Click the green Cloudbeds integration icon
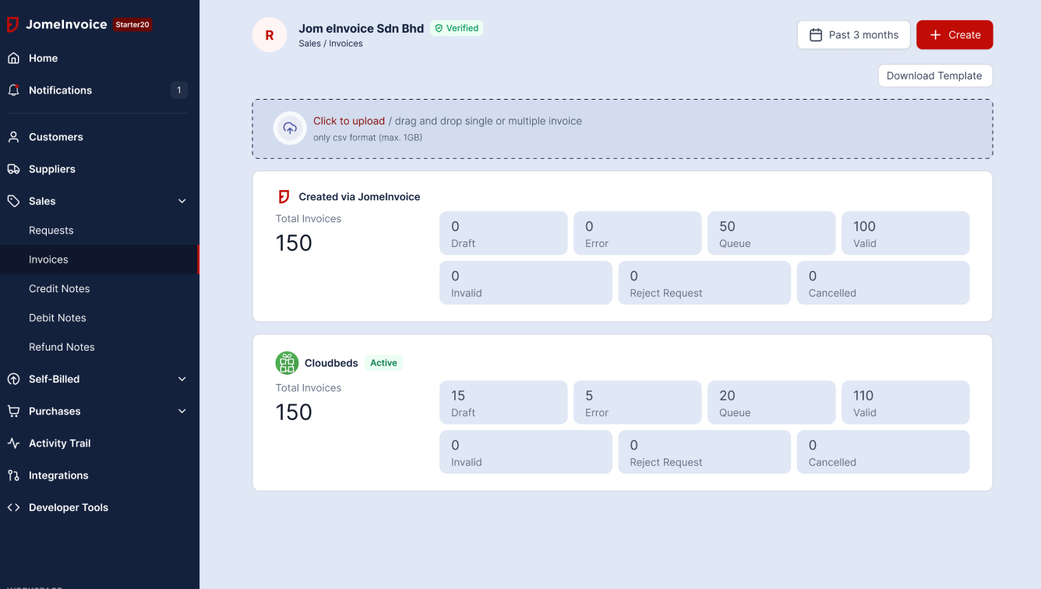 tap(286, 362)
